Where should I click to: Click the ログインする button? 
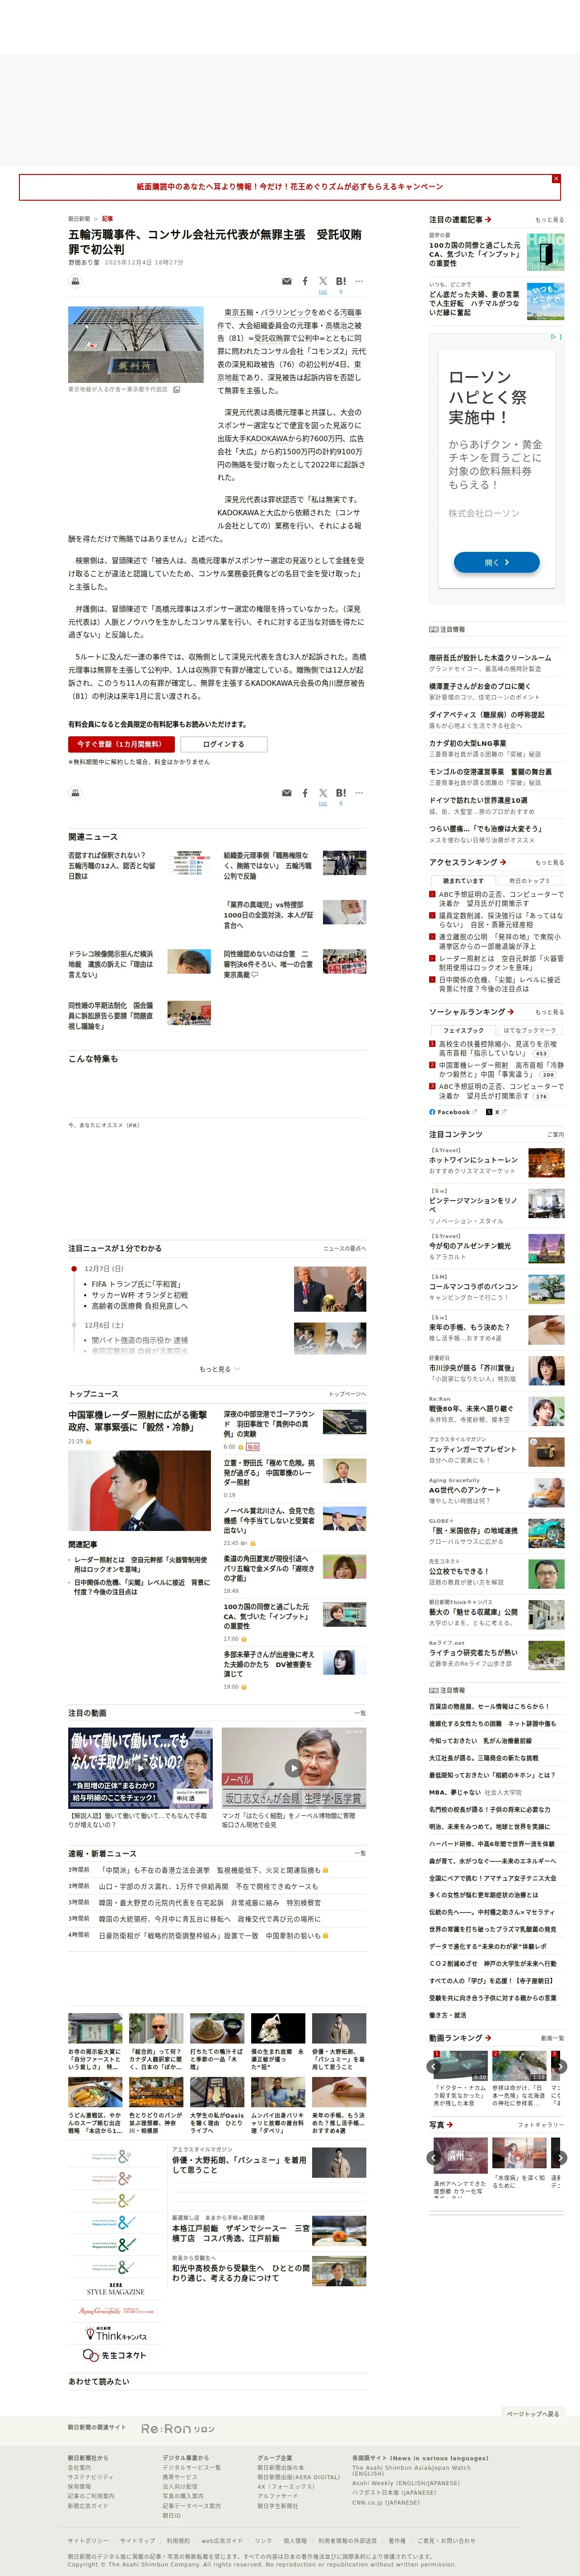pos(223,744)
